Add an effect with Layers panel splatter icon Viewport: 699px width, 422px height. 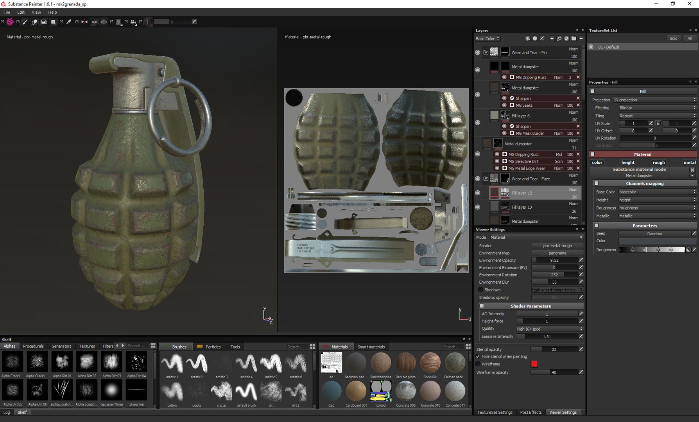coord(527,39)
